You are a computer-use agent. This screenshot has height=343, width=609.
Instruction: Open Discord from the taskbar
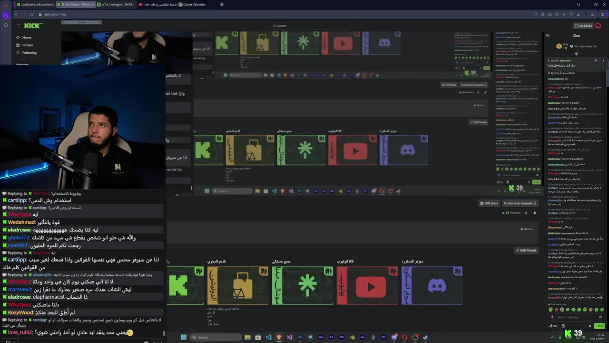(x=394, y=337)
